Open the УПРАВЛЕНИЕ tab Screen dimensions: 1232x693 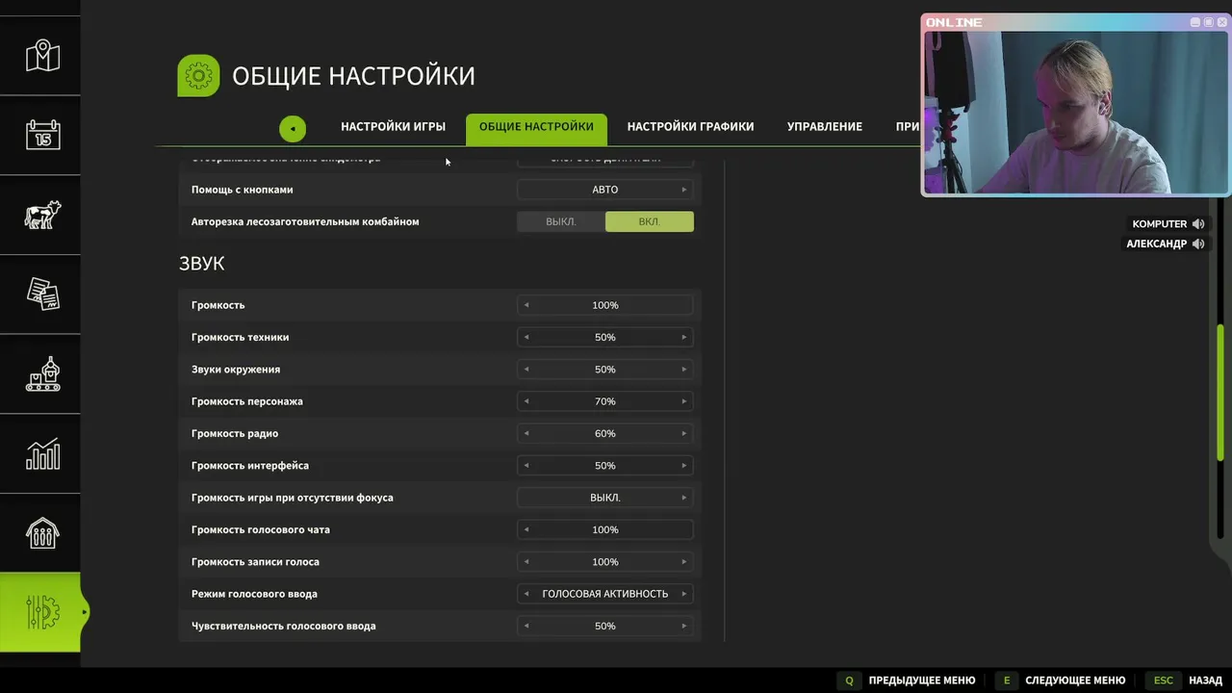pos(825,127)
